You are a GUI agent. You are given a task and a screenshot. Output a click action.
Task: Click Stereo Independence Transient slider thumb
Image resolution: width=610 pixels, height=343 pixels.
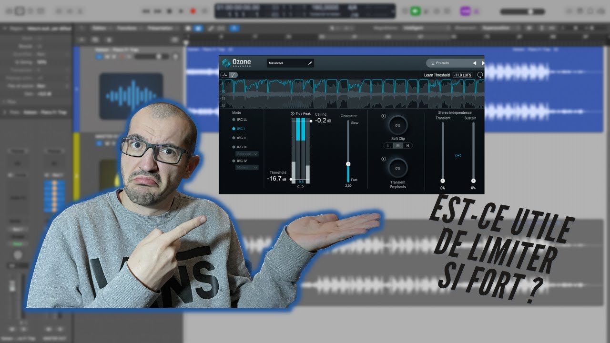(x=443, y=181)
